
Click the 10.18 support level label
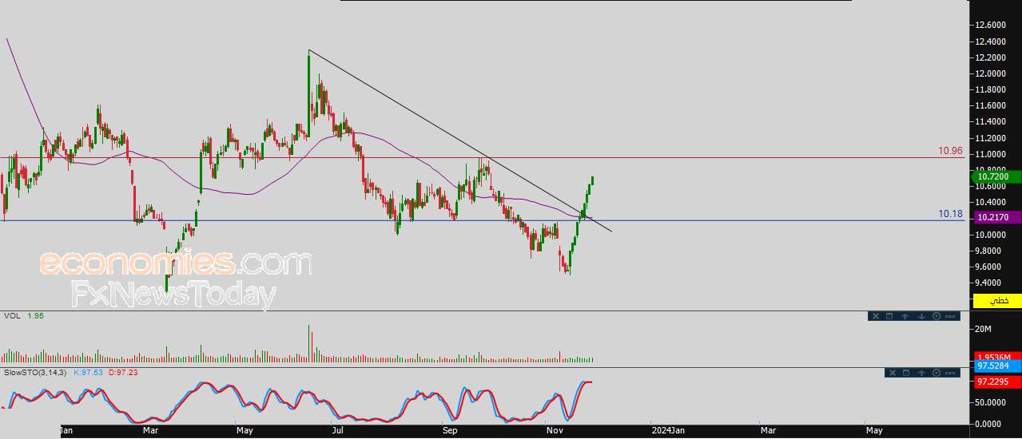pos(949,214)
